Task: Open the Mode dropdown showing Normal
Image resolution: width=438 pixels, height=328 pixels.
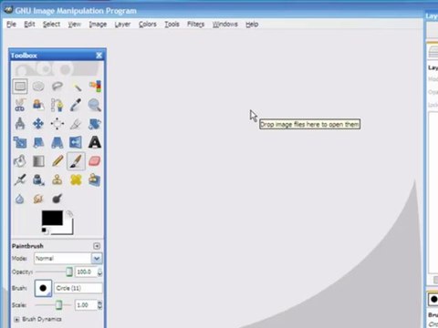Action: [x=68, y=259]
